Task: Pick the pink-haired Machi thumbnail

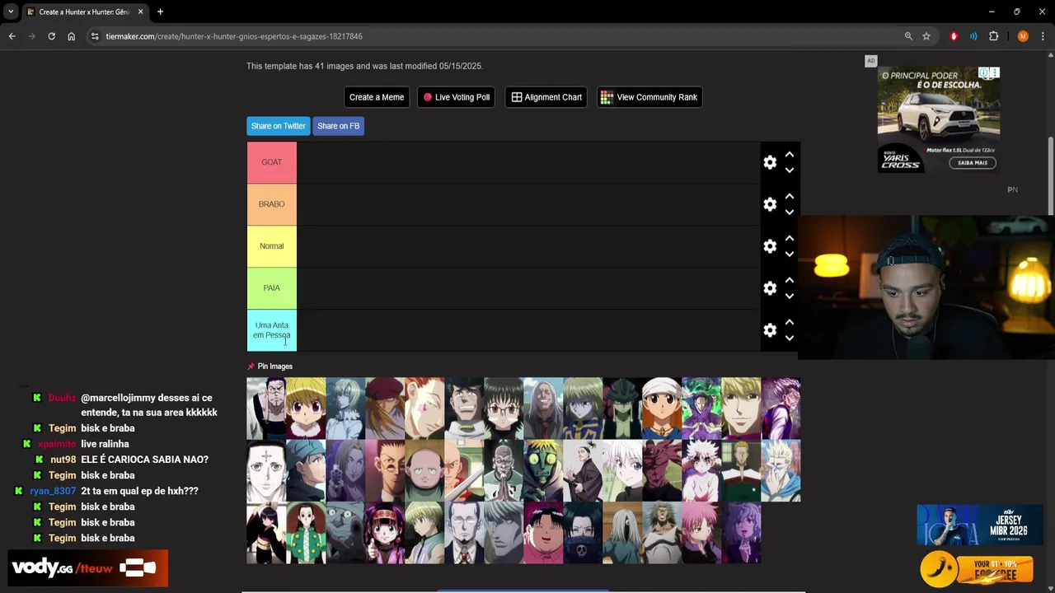Action: point(701,533)
